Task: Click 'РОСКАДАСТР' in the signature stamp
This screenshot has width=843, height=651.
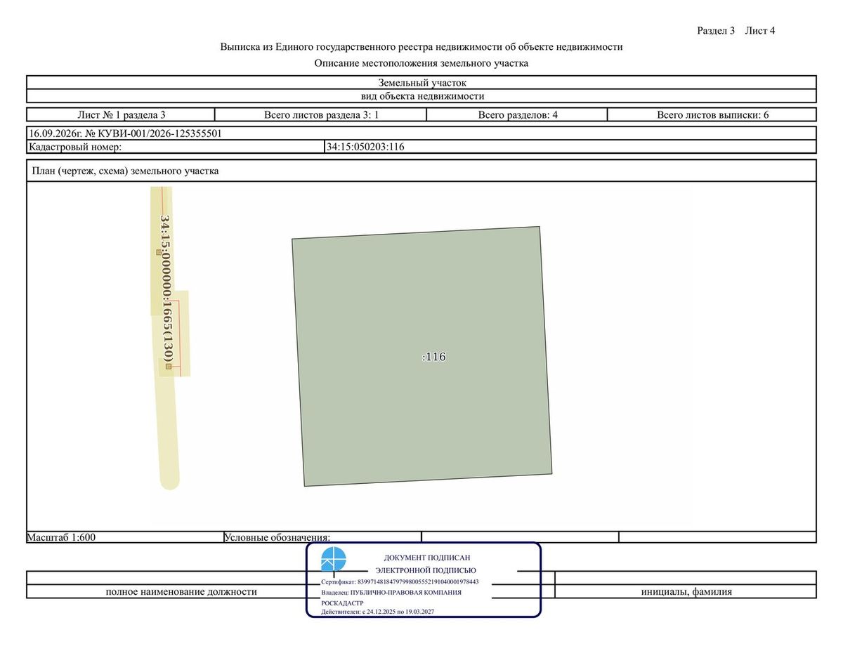Action: [x=342, y=603]
